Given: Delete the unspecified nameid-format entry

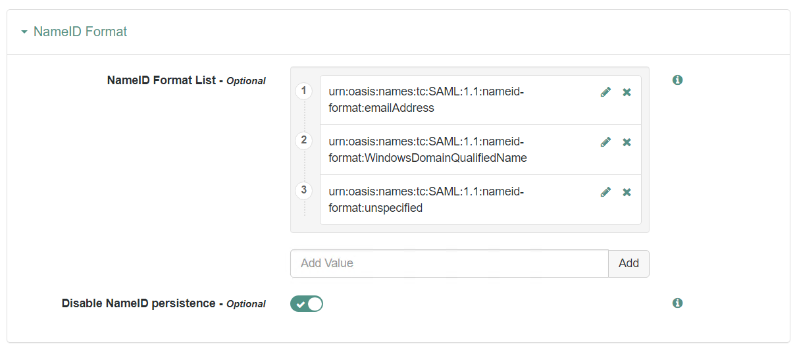Looking at the screenshot, I should point(627,192).
